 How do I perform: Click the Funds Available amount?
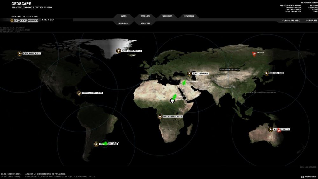pos(312,21)
